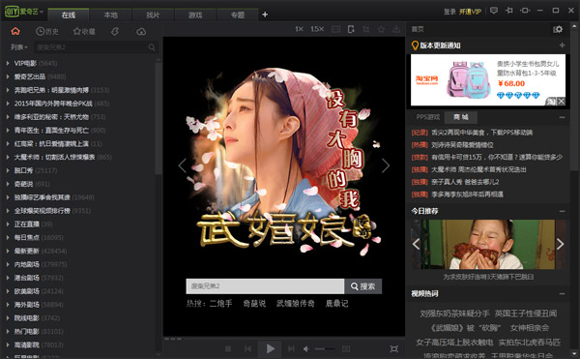This screenshot has width=580, height=359.
Task: Set playback speed to 1X
Action: [x=299, y=29]
